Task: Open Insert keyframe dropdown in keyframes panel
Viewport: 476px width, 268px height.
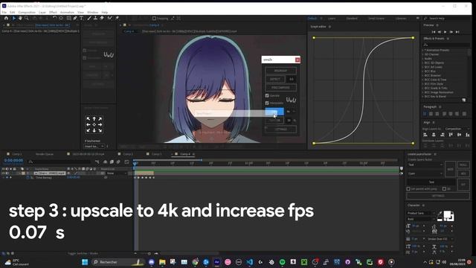Action: (x=94, y=146)
